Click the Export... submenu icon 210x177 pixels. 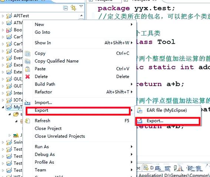140,121
